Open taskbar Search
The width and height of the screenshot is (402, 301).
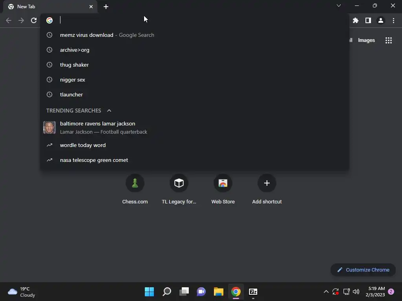pyautogui.click(x=166, y=292)
